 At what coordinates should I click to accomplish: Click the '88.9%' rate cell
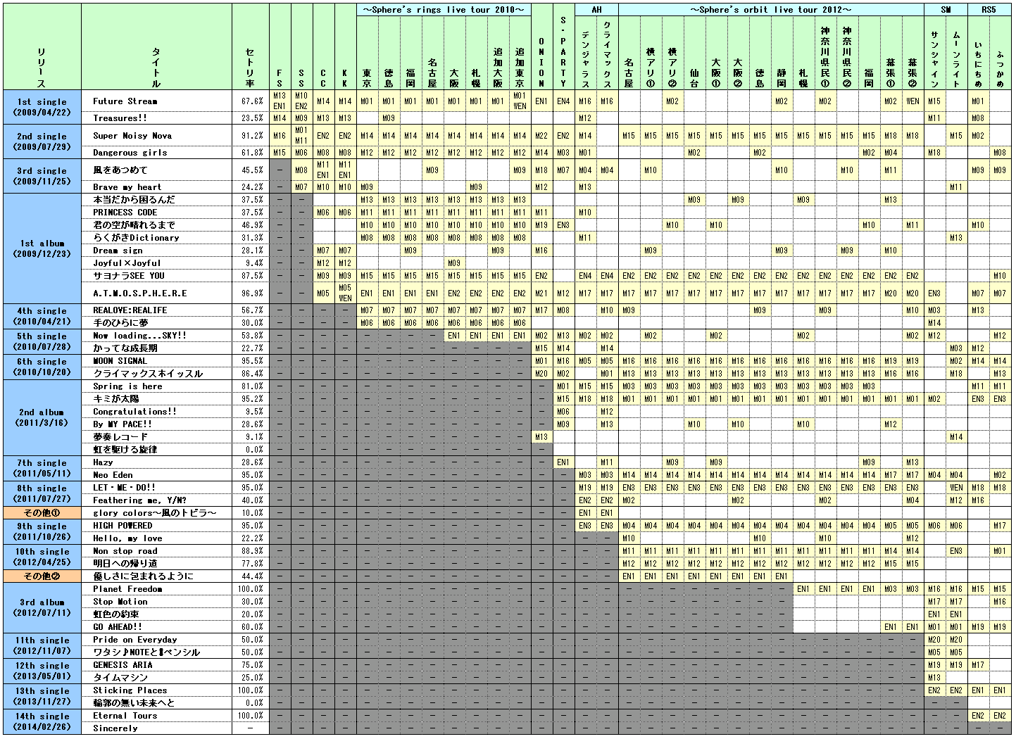[251, 551]
